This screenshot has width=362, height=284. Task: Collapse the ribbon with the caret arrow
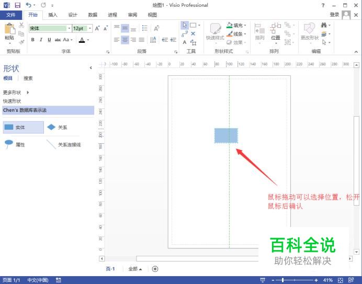click(356, 52)
